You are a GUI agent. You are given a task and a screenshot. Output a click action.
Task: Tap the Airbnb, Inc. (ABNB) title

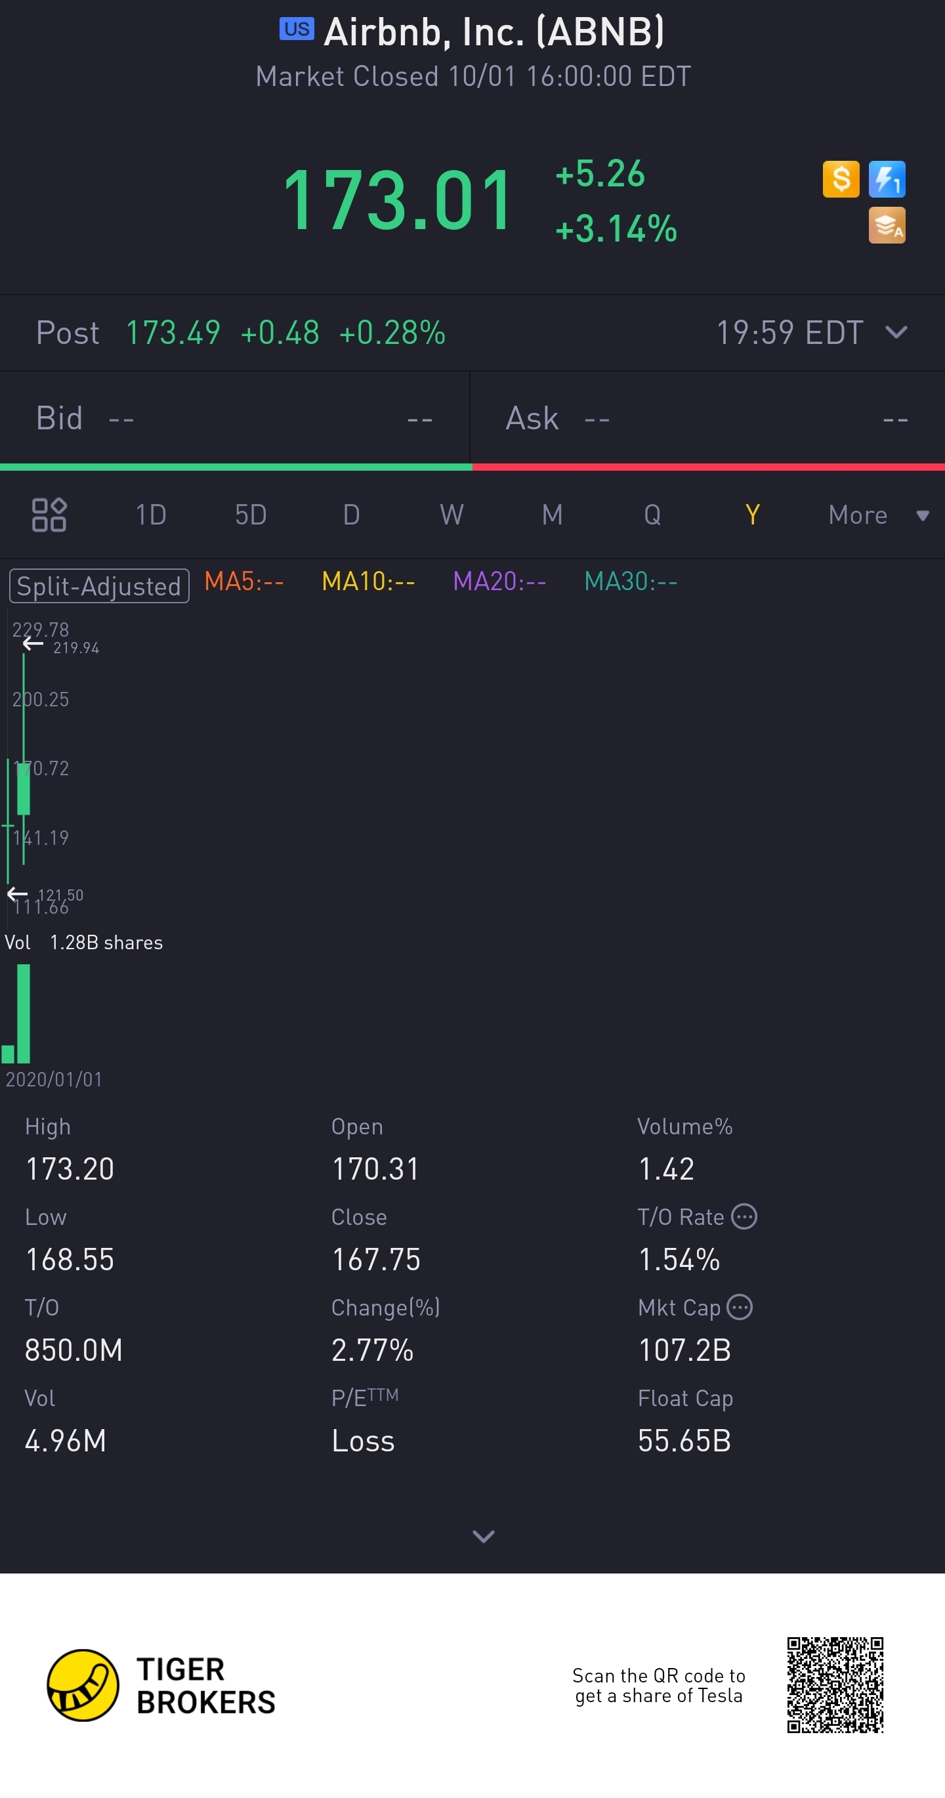click(x=494, y=32)
